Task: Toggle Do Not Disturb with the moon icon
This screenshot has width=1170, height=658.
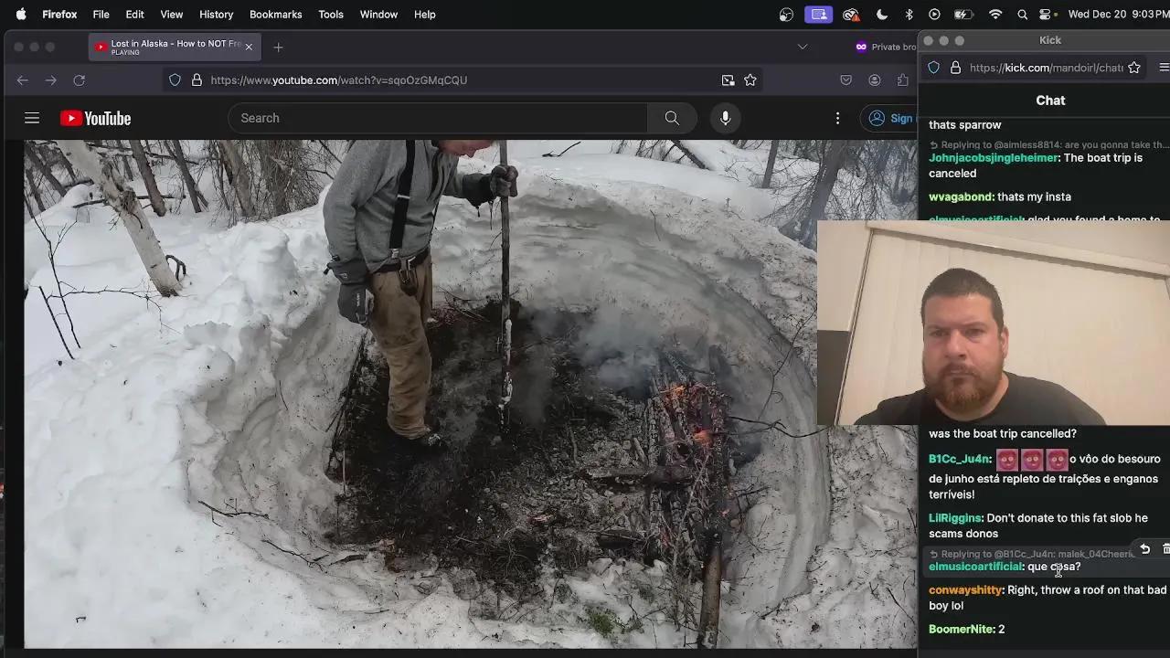Action: pyautogui.click(x=881, y=14)
